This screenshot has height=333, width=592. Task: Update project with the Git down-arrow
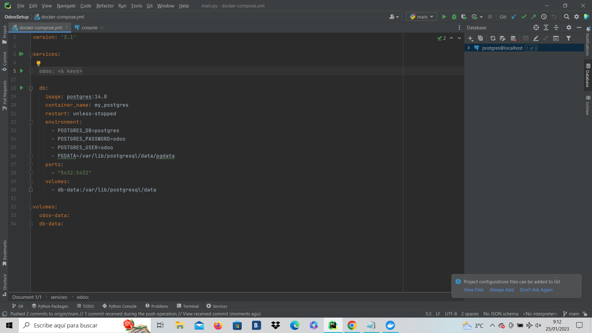tap(514, 17)
